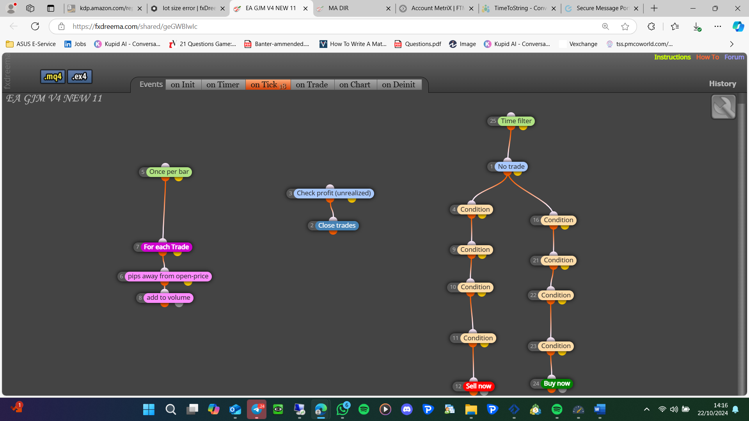Select Condition block number 11

pos(478,338)
